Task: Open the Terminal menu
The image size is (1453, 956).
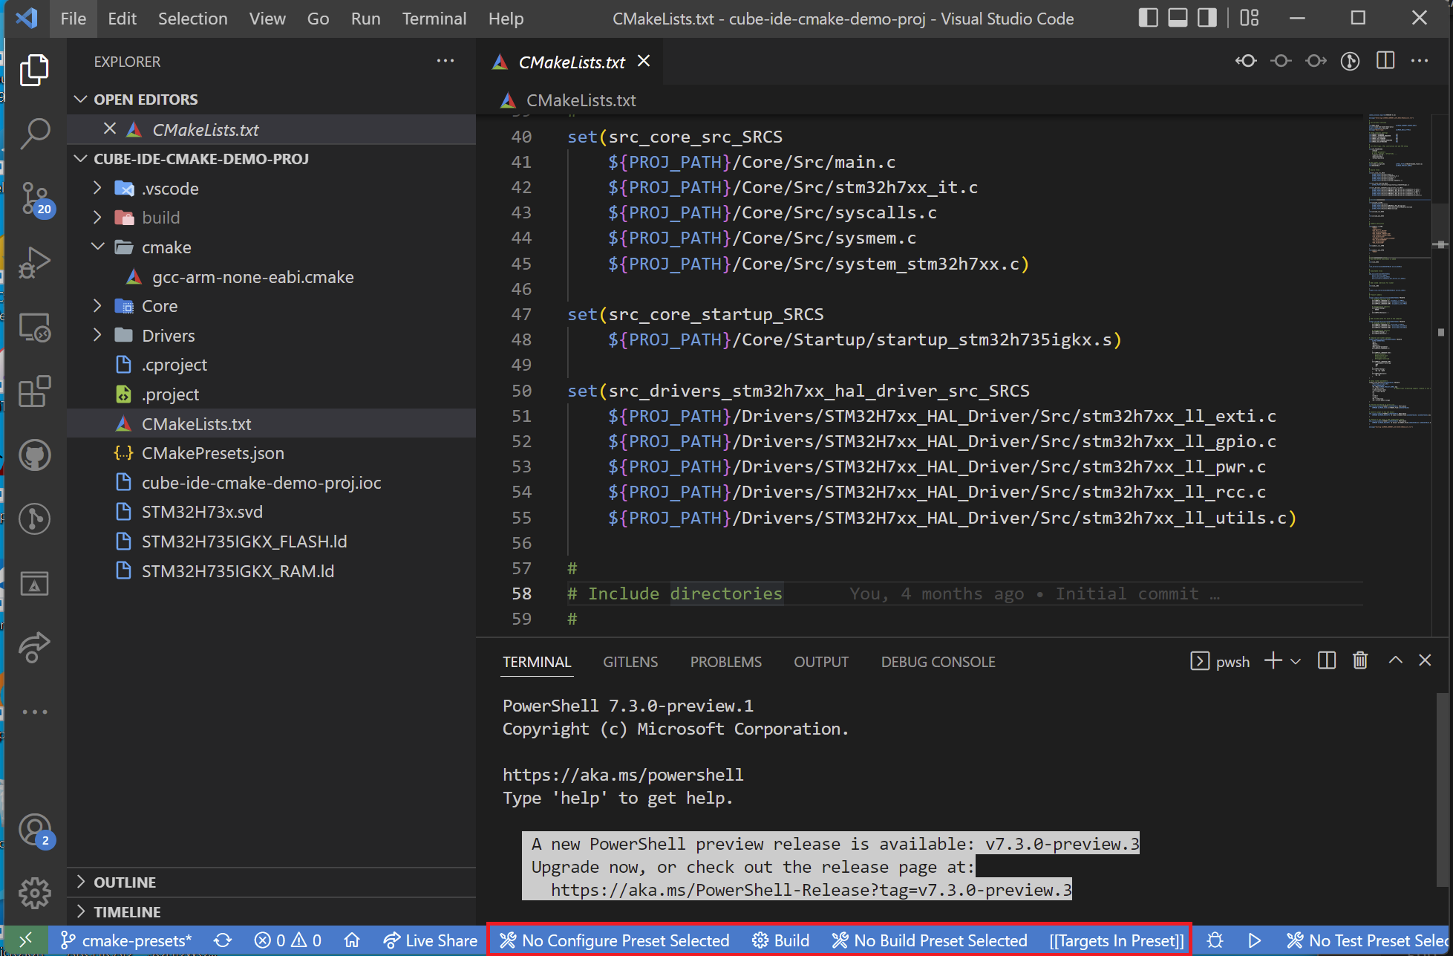Action: click(434, 19)
